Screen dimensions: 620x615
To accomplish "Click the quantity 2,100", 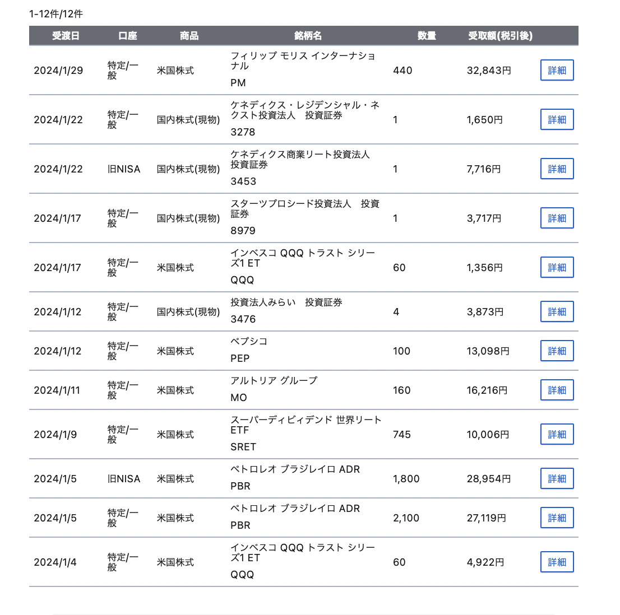I will click(406, 518).
